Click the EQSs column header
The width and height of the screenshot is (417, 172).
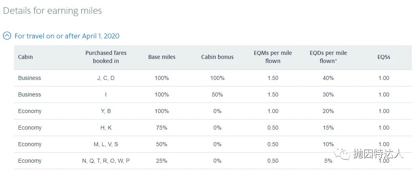pos(384,57)
